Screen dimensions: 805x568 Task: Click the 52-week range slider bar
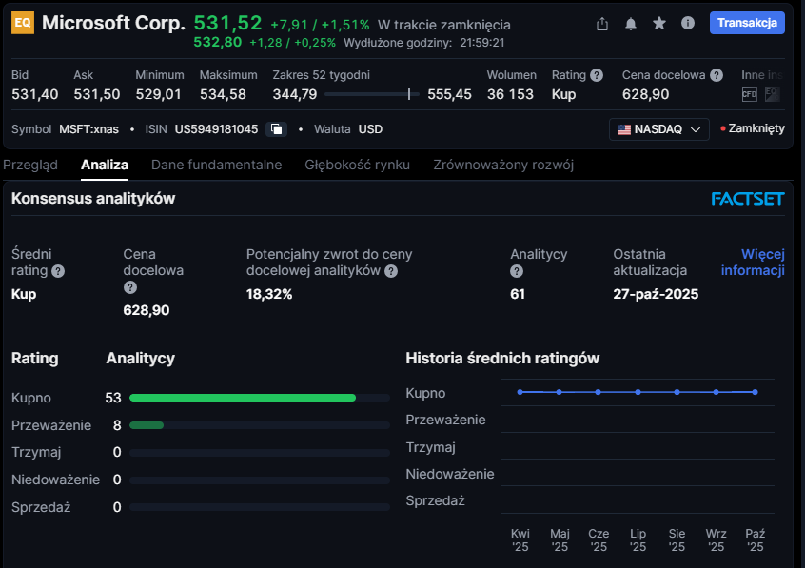[372, 94]
